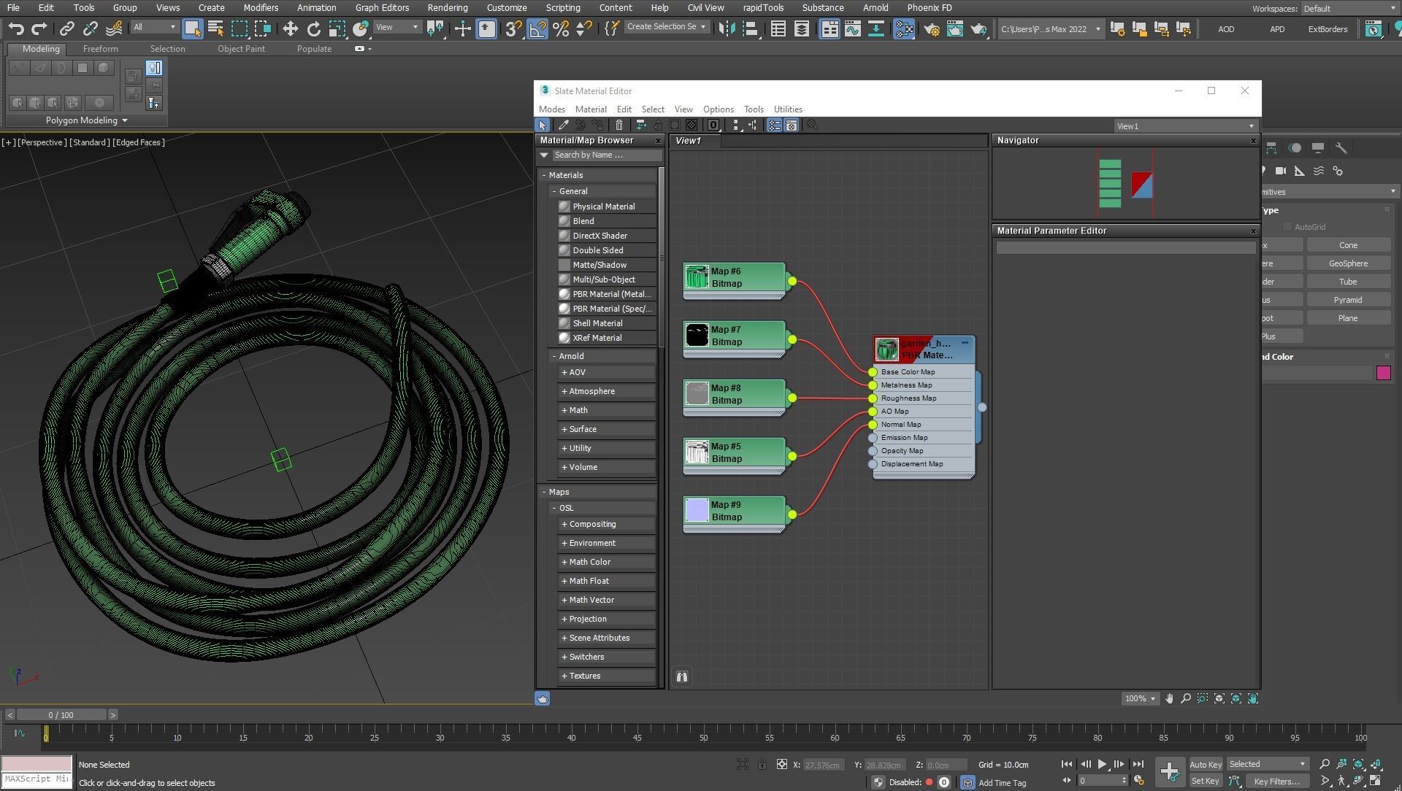Open the Curve Editor from main toolbar
The width and height of the screenshot is (1402, 791).
pyautogui.click(x=853, y=28)
